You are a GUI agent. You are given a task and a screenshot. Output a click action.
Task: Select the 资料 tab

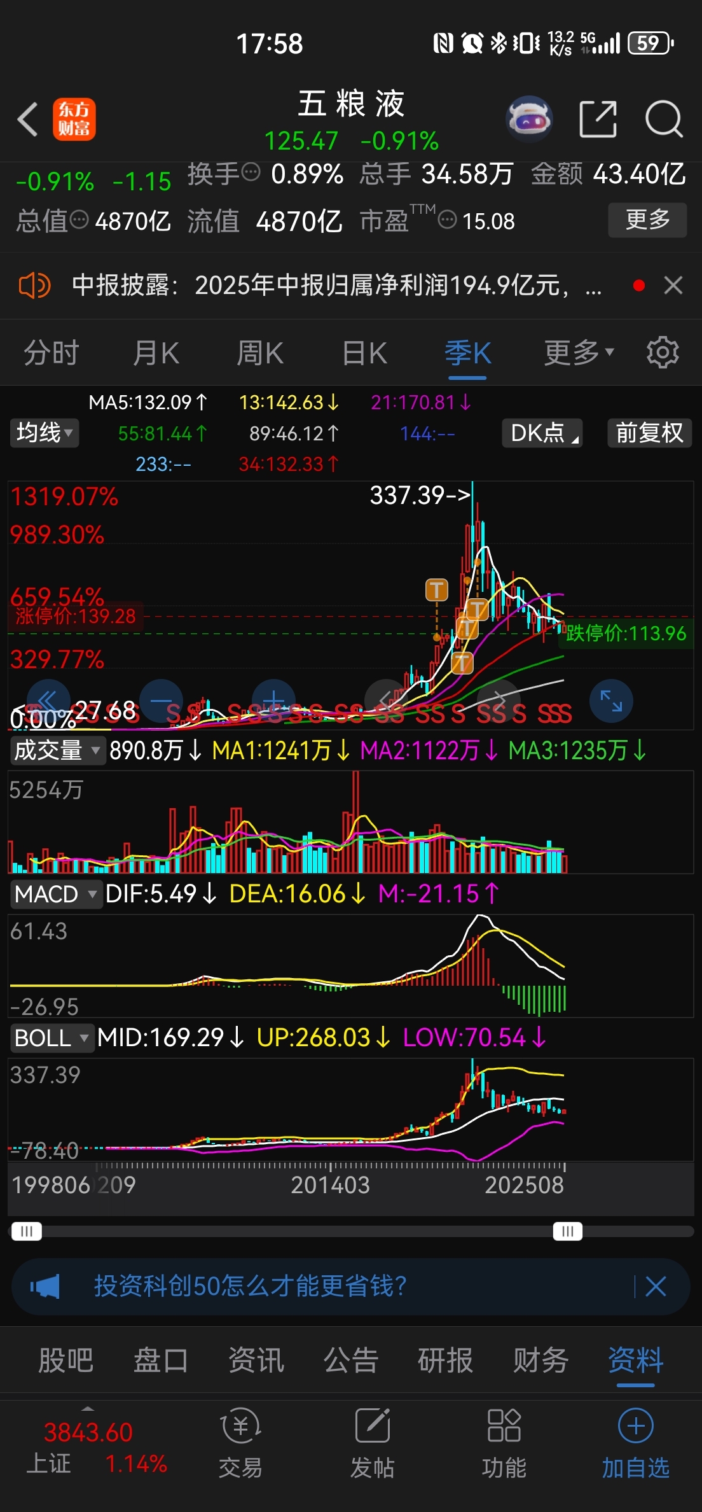[636, 1361]
